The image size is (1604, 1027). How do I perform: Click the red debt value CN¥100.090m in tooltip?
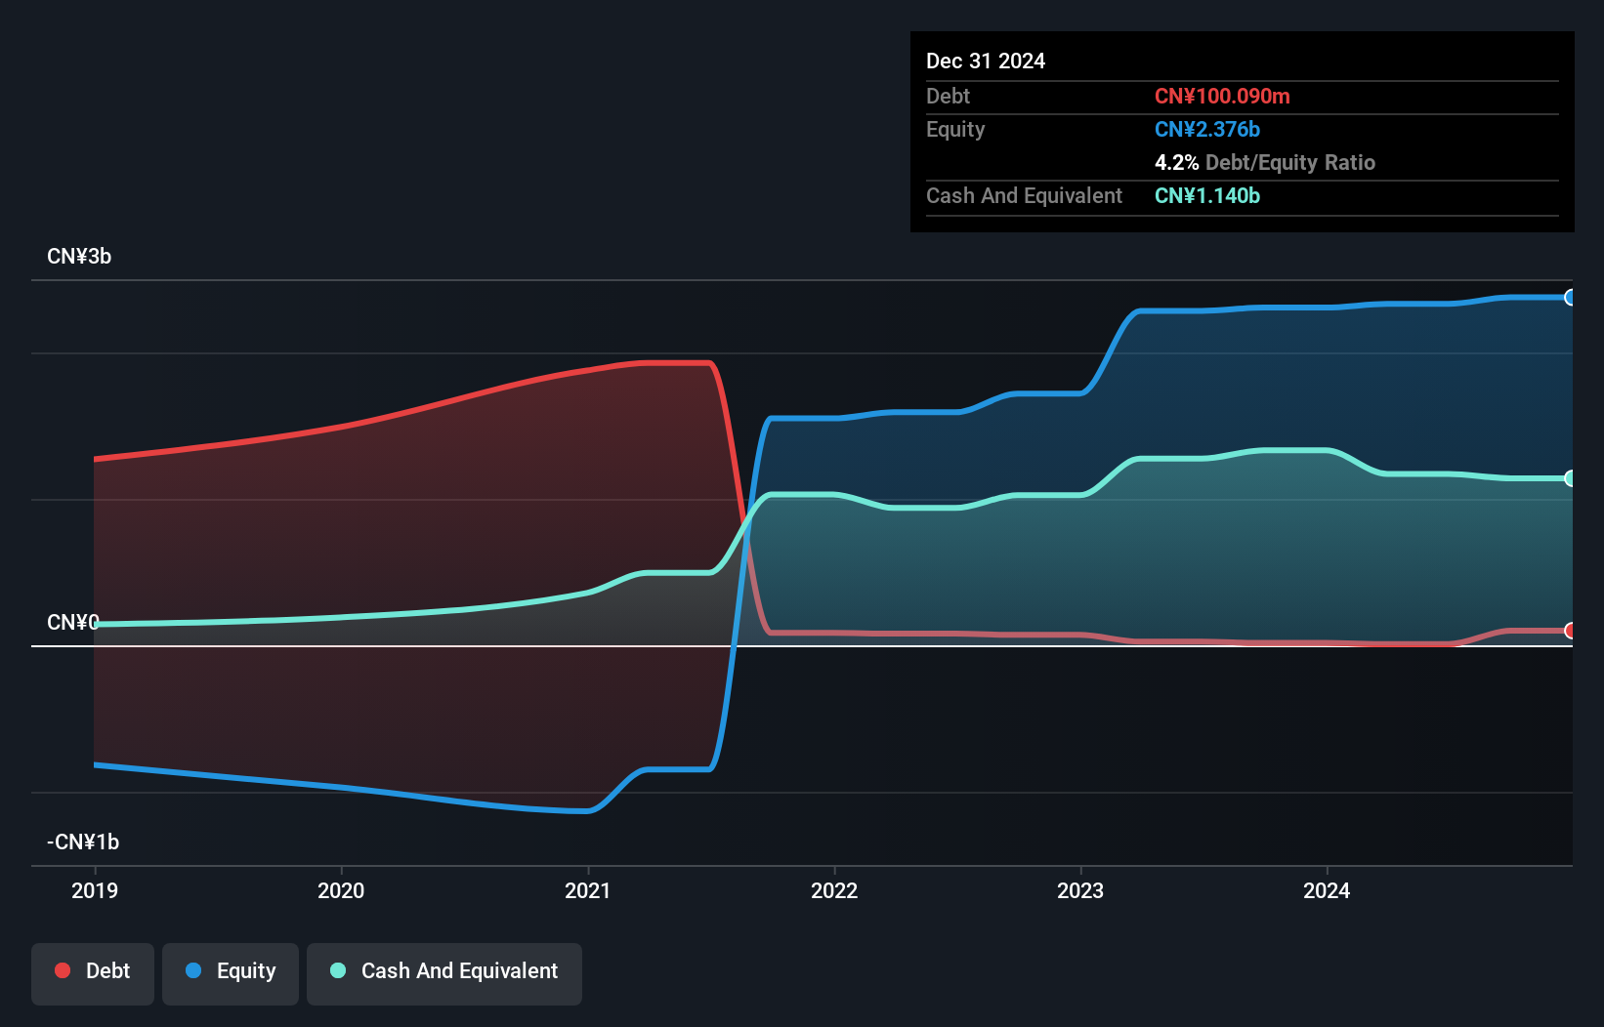[1222, 96]
